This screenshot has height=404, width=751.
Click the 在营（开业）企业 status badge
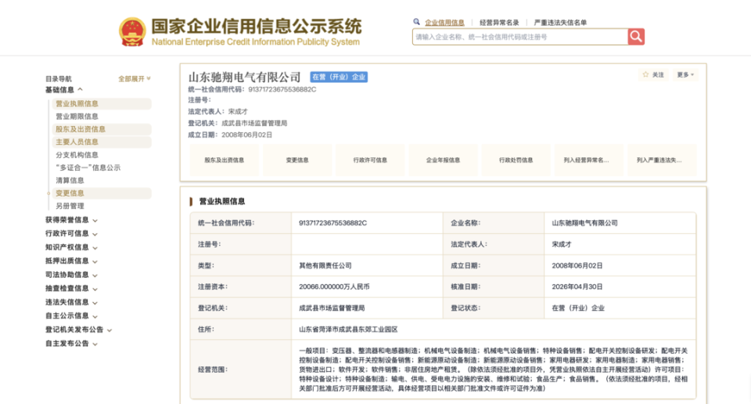tap(339, 77)
